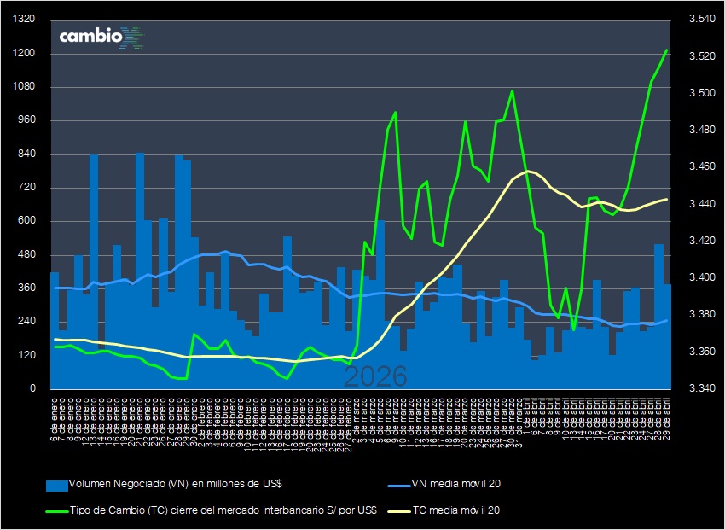Click the 480 value on left axis
Image resolution: width=725 pixels, height=530 pixels.
pos(26,255)
